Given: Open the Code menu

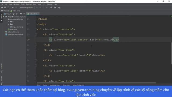Looking at the screenshot, I should click(23, 4).
